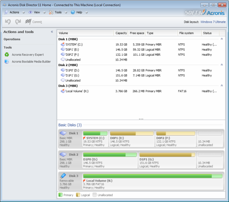Select the D1P0 (D:) partition block on Disk 2
This screenshot has width=229, height=202.
click(x=110, y=160)
